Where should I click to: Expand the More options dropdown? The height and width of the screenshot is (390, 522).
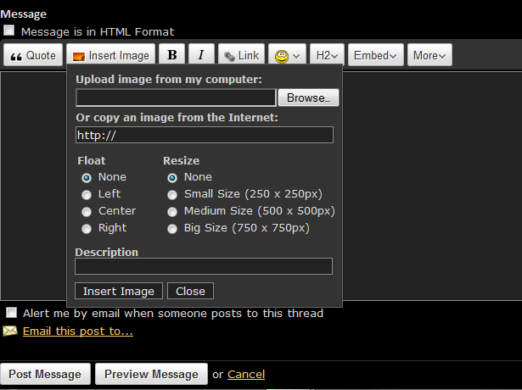tap(429, 55)
